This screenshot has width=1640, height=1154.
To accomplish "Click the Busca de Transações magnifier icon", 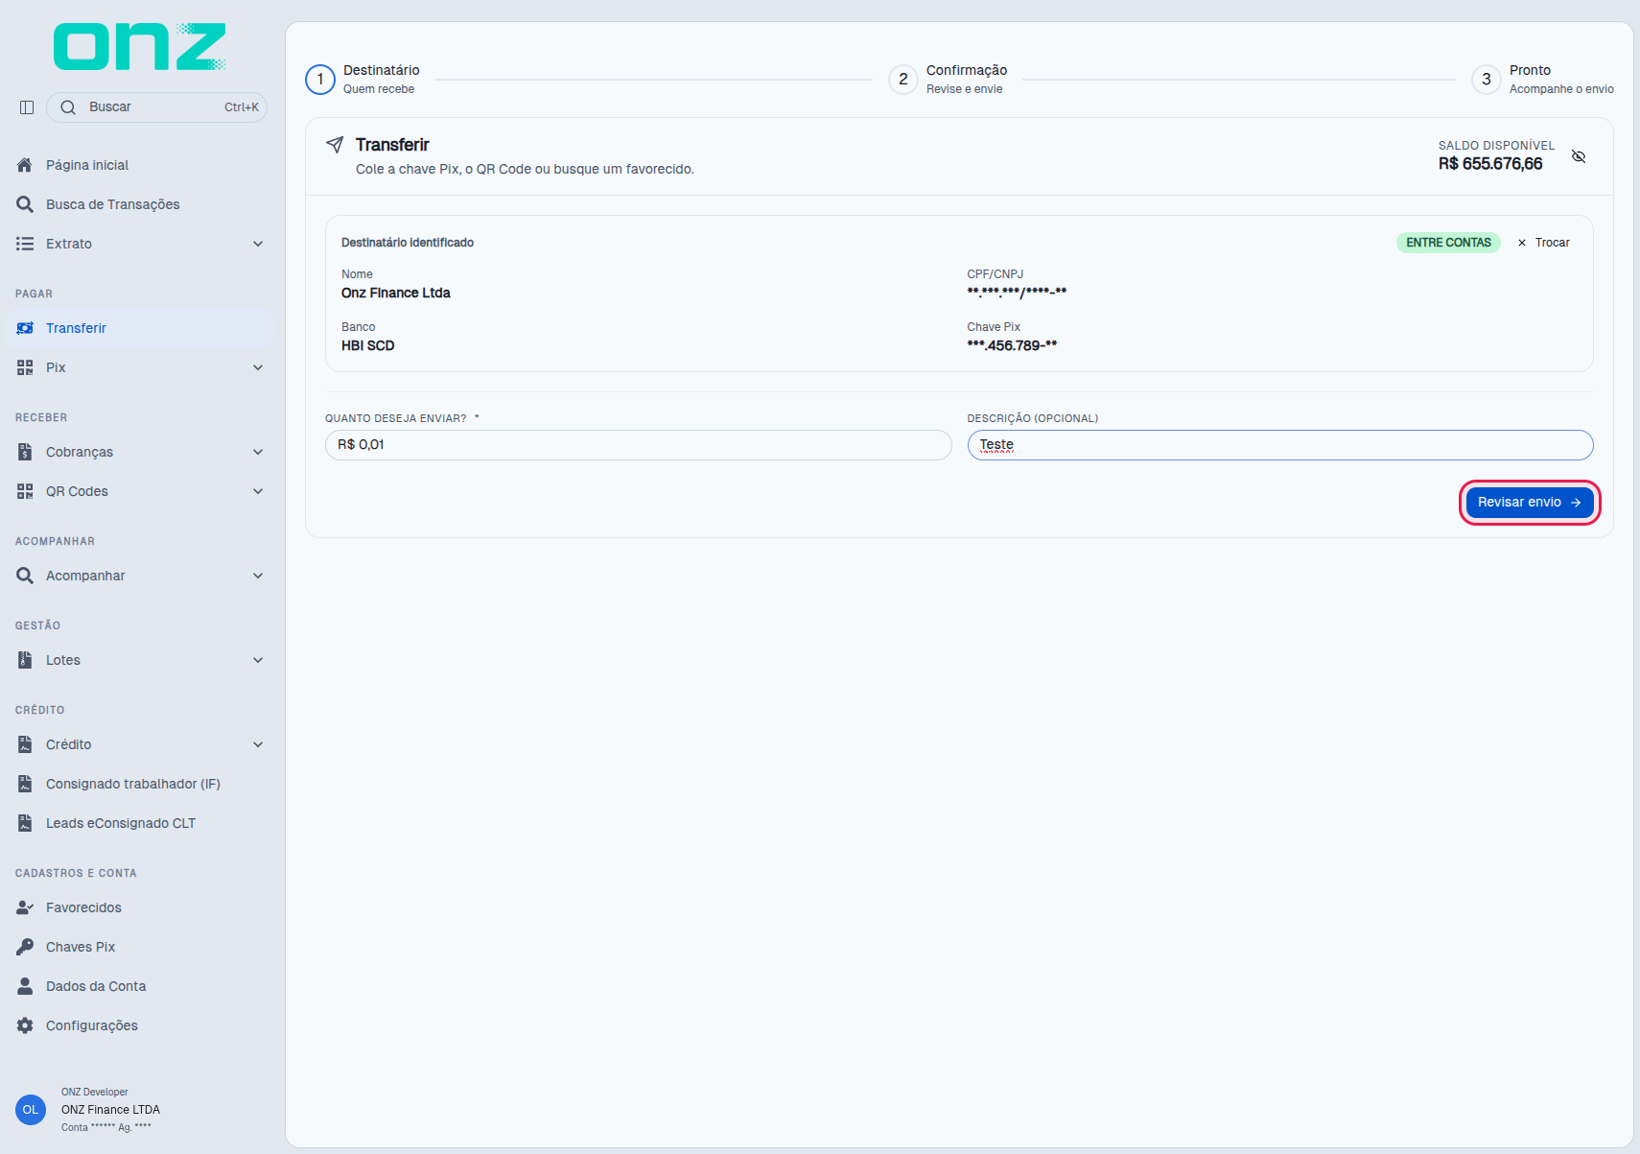I will point(25,204).
